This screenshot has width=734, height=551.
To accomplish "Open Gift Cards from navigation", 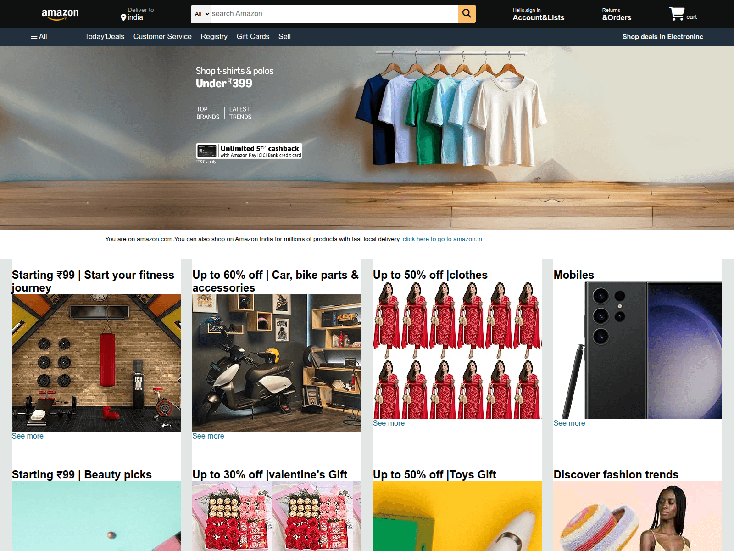I will tap(253, 37).
